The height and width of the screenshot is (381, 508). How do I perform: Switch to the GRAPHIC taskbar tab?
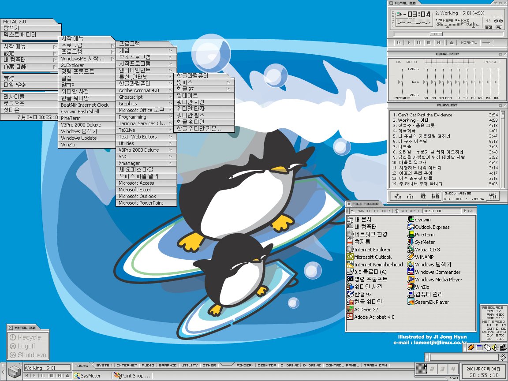(168, 366)
